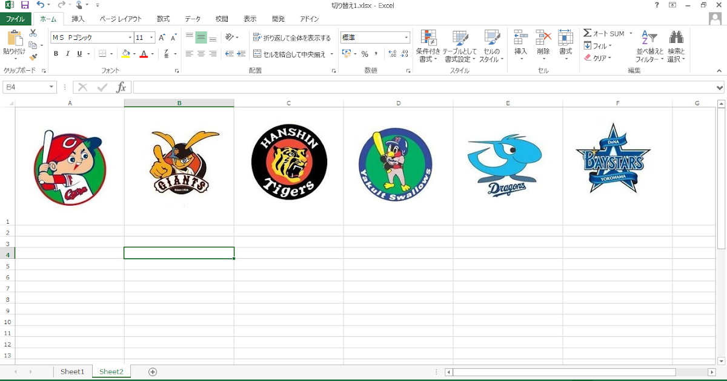Open Sort & Filter (並べ替えとフィルター)
727x381 pixels.
(649, 47)
